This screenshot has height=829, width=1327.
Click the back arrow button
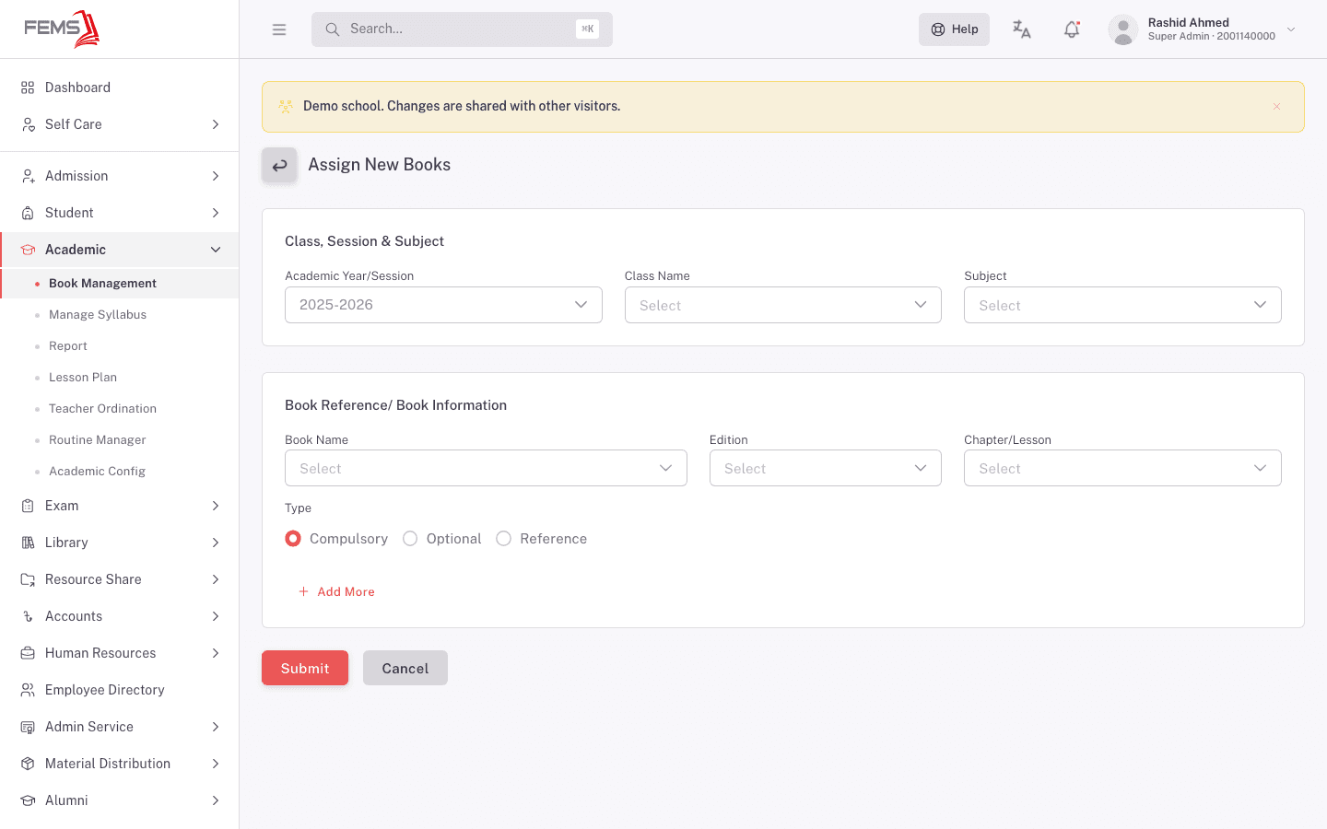[279, 165]
